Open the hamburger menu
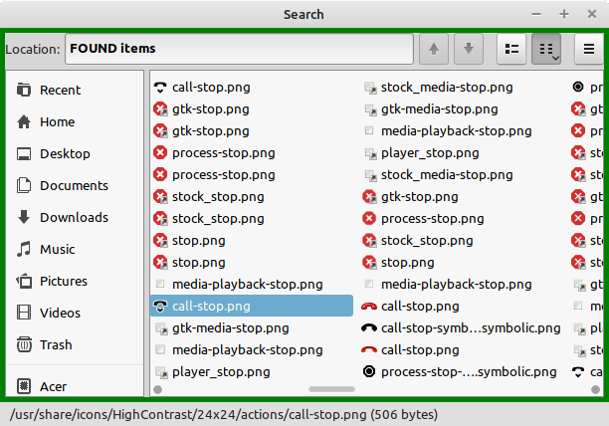Viewport: 609px width, 426px height. point(589,49)
